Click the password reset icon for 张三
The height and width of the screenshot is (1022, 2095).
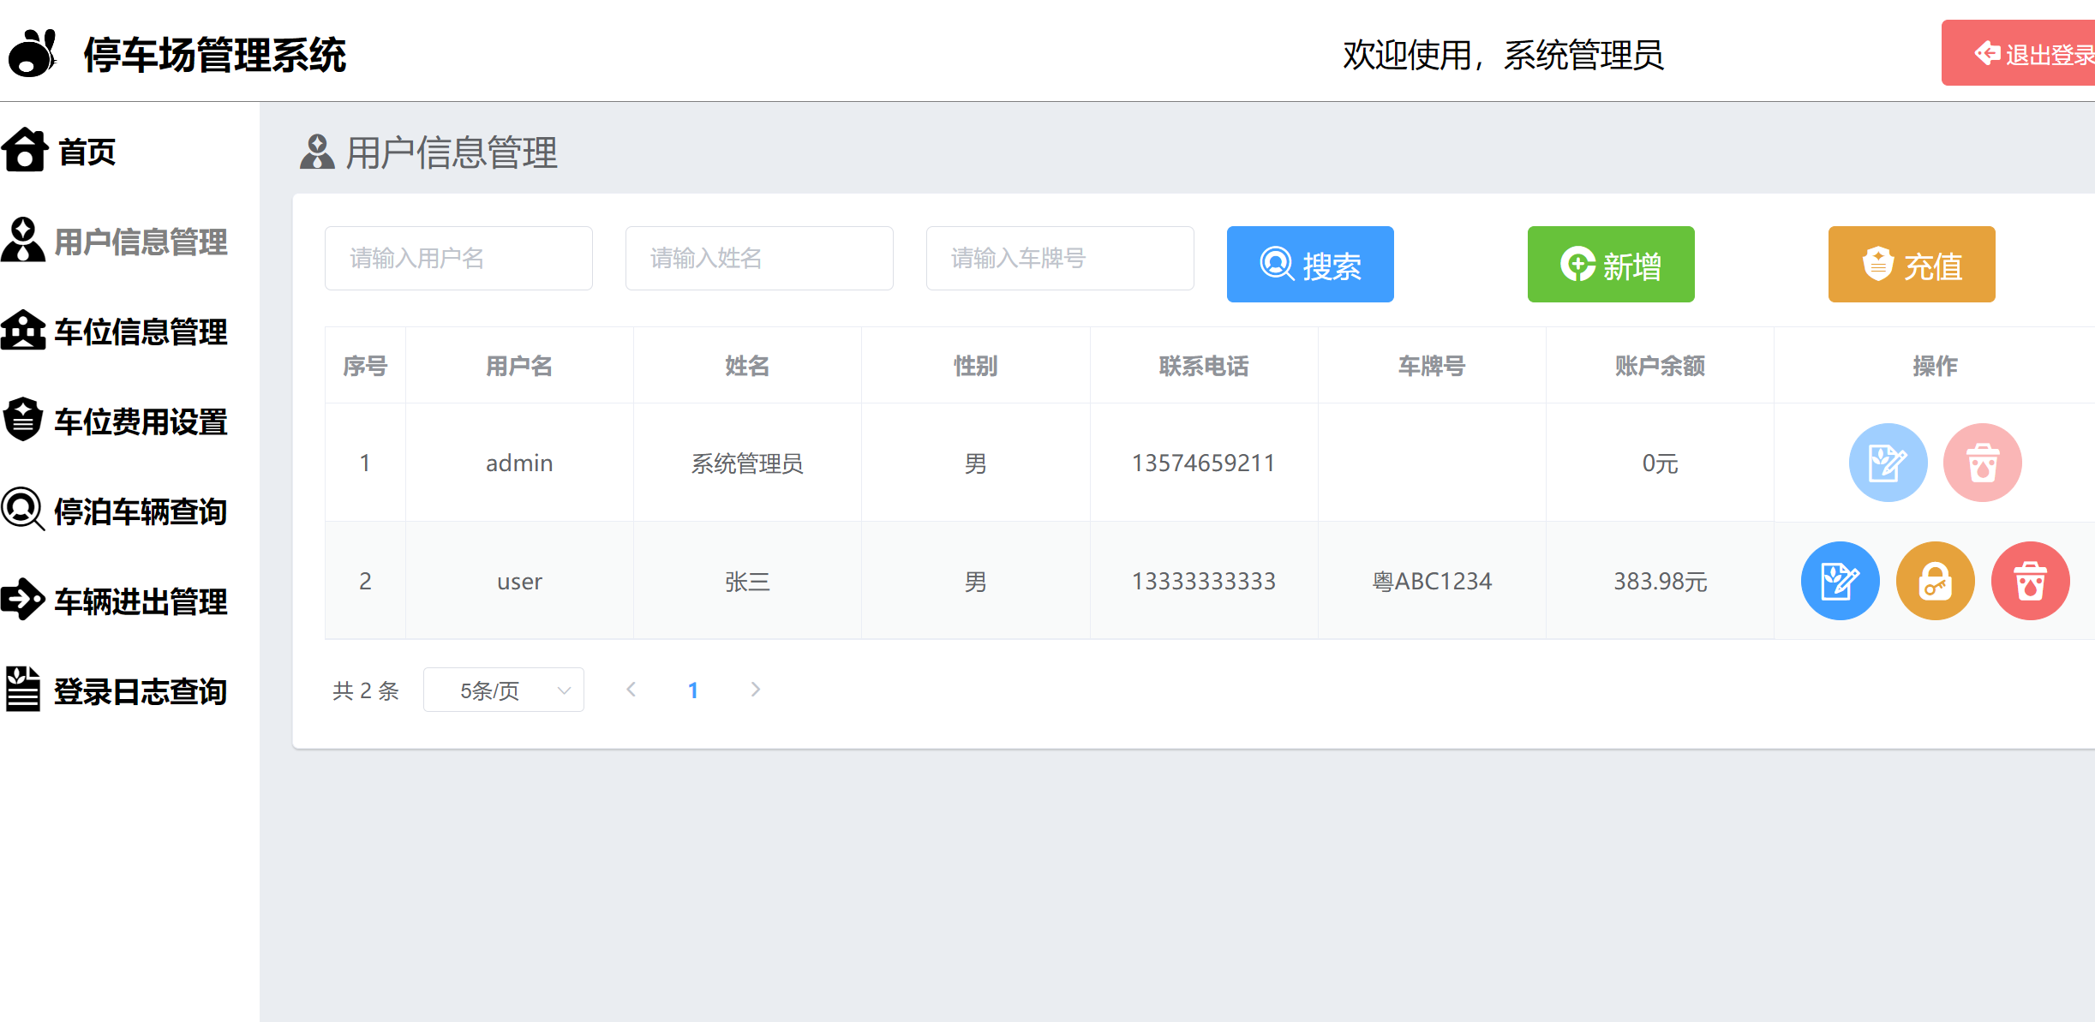point(1936,581)
